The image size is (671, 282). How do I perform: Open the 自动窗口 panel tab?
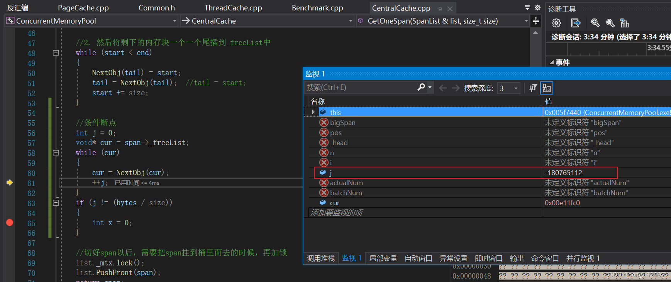(419, 258)
